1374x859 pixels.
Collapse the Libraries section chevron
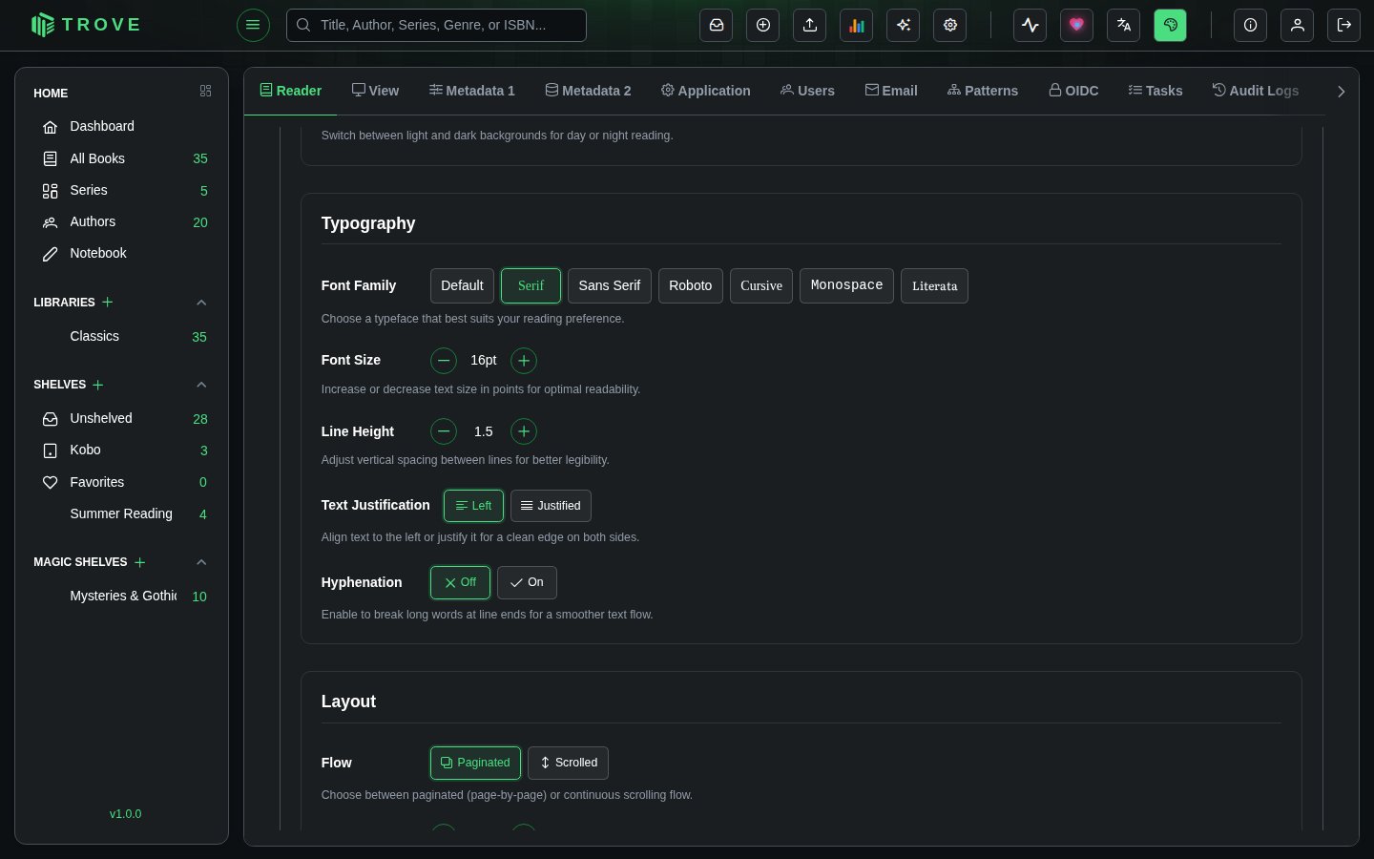[x=201, y=303]
